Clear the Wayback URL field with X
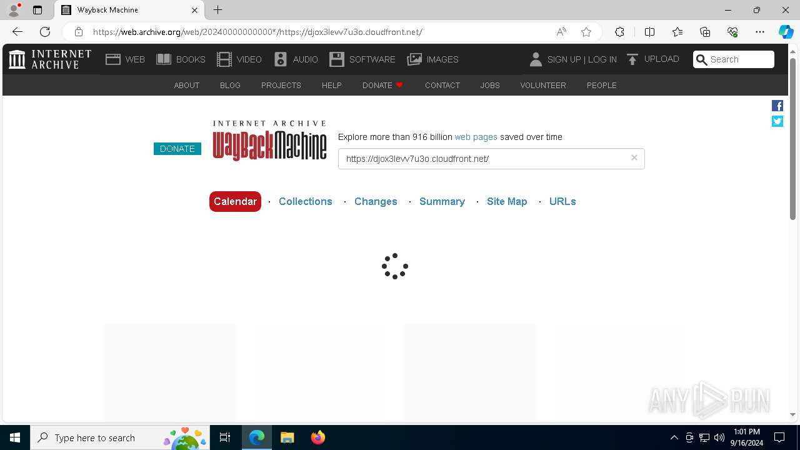The width and height of the screenshot is (800, 450). (x=634, y=158)
